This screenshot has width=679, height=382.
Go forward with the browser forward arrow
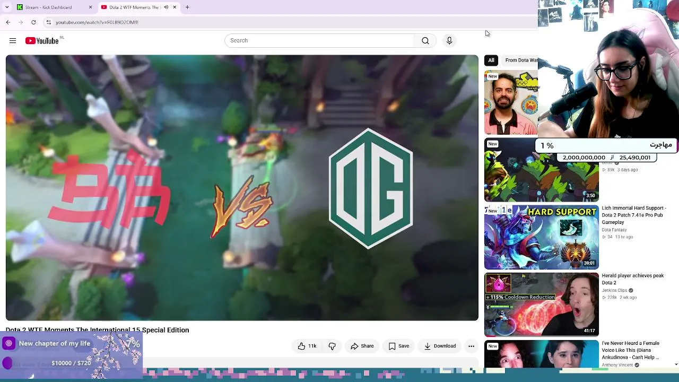[21, 22]
